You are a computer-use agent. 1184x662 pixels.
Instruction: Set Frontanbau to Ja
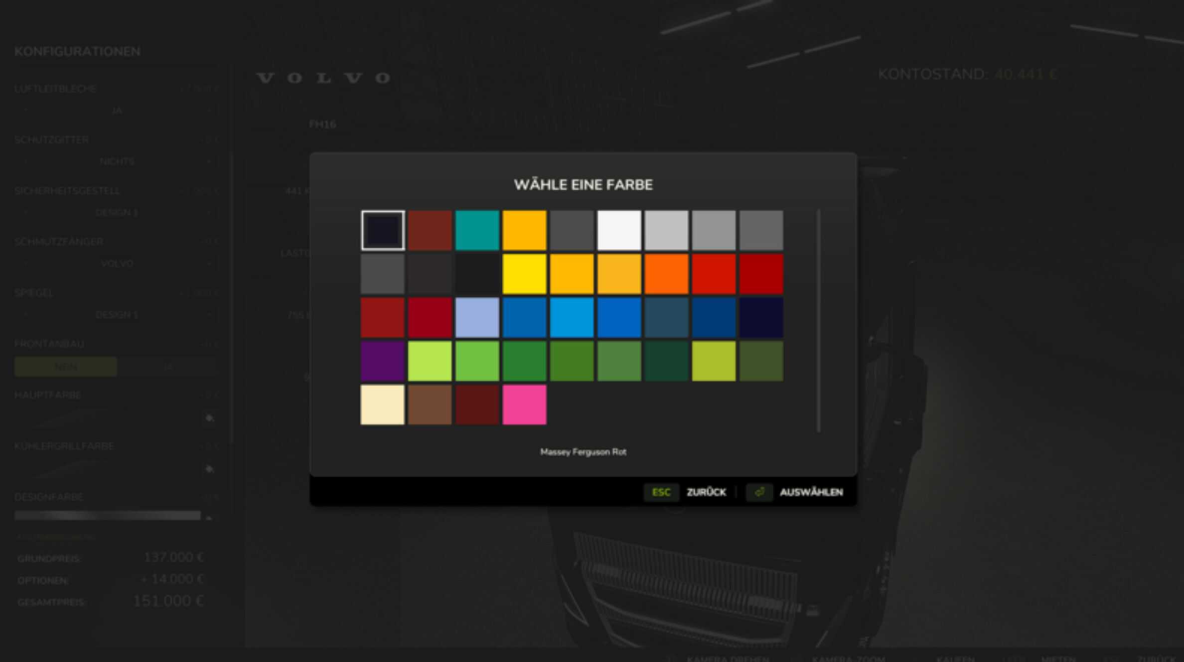click(x=167, y=367)
